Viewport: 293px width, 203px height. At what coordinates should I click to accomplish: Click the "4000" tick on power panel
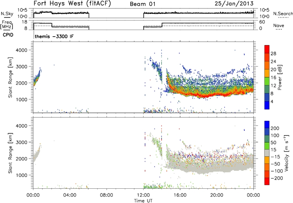[21, 50]
